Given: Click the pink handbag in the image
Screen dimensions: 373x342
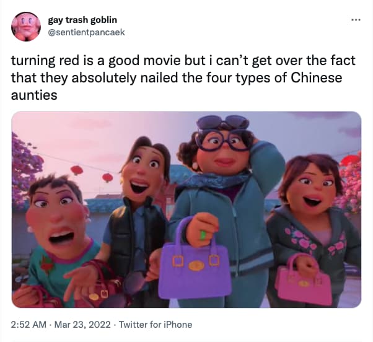Looking at the screenshot, I should coord(304,281).
